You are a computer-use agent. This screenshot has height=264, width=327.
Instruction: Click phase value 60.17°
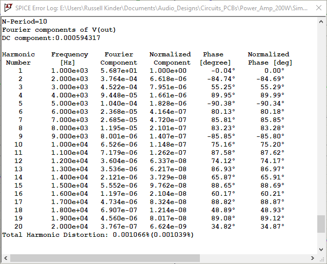point(223,194)
